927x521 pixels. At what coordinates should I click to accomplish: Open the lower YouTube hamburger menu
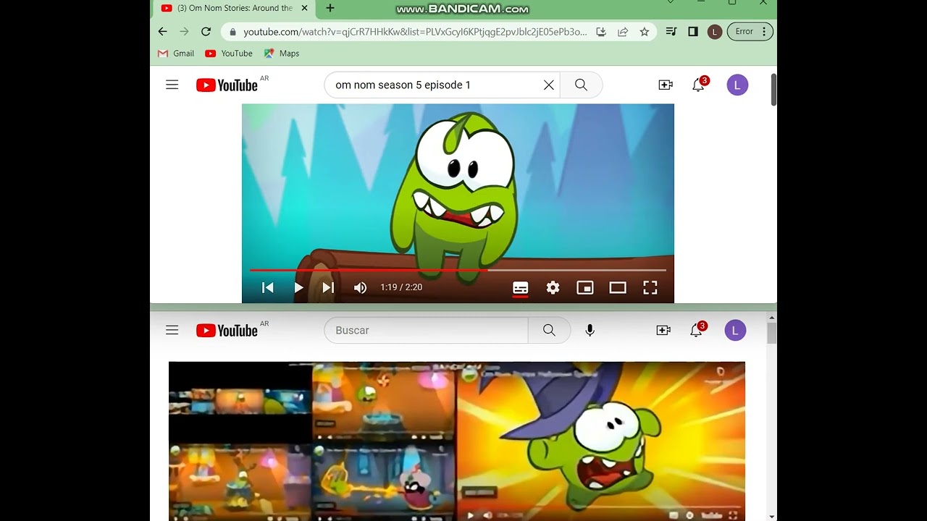[172, 330]
